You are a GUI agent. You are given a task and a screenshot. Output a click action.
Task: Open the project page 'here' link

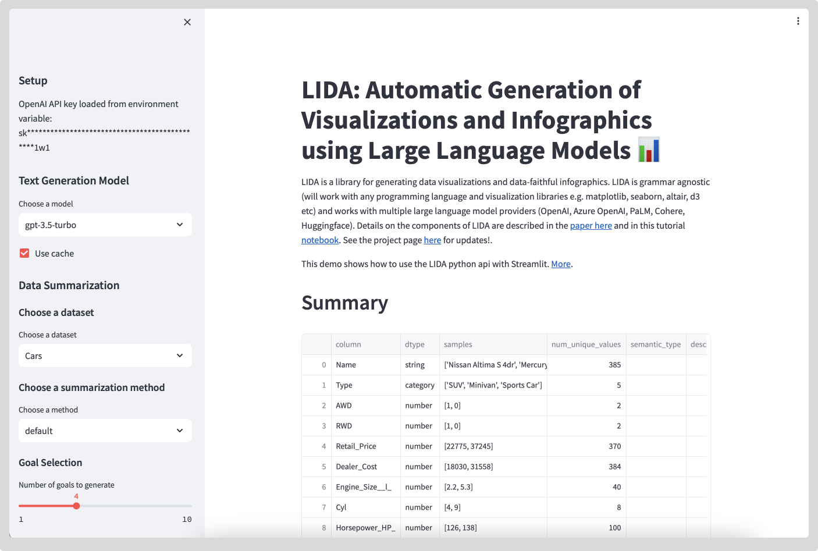click(x=432, y=240)
